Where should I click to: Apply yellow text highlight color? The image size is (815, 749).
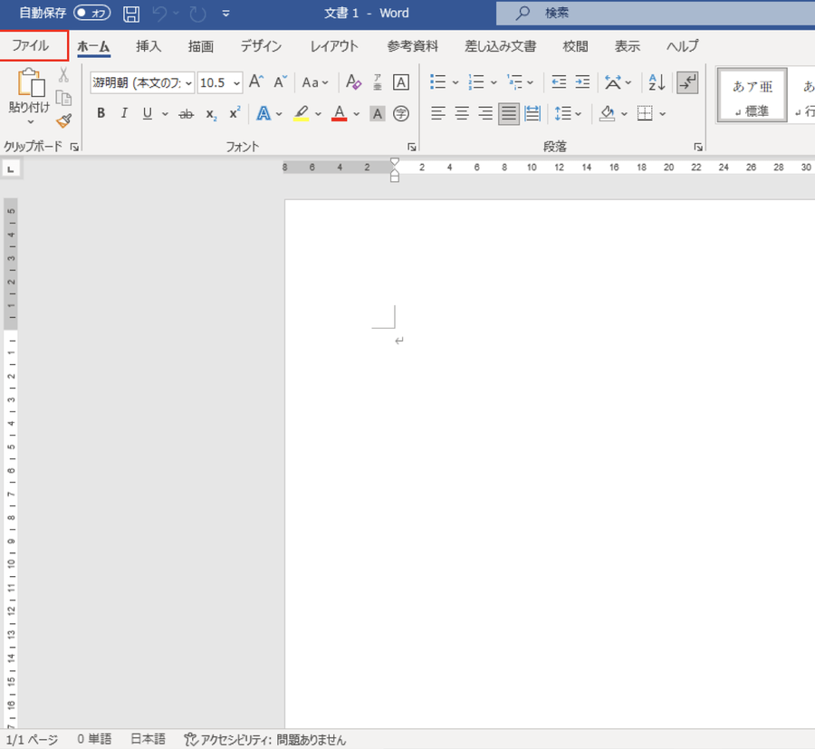click(x=301, y=113)
